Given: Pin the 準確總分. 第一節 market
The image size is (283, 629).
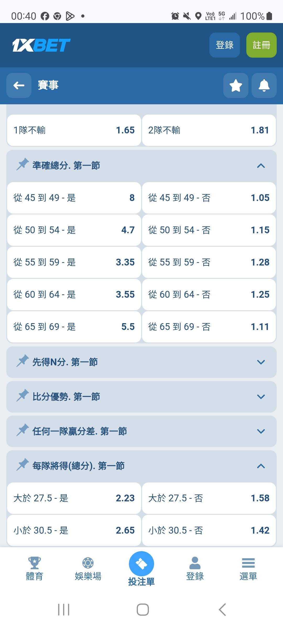Looking at the screenshot, I should tap(23, 165).
